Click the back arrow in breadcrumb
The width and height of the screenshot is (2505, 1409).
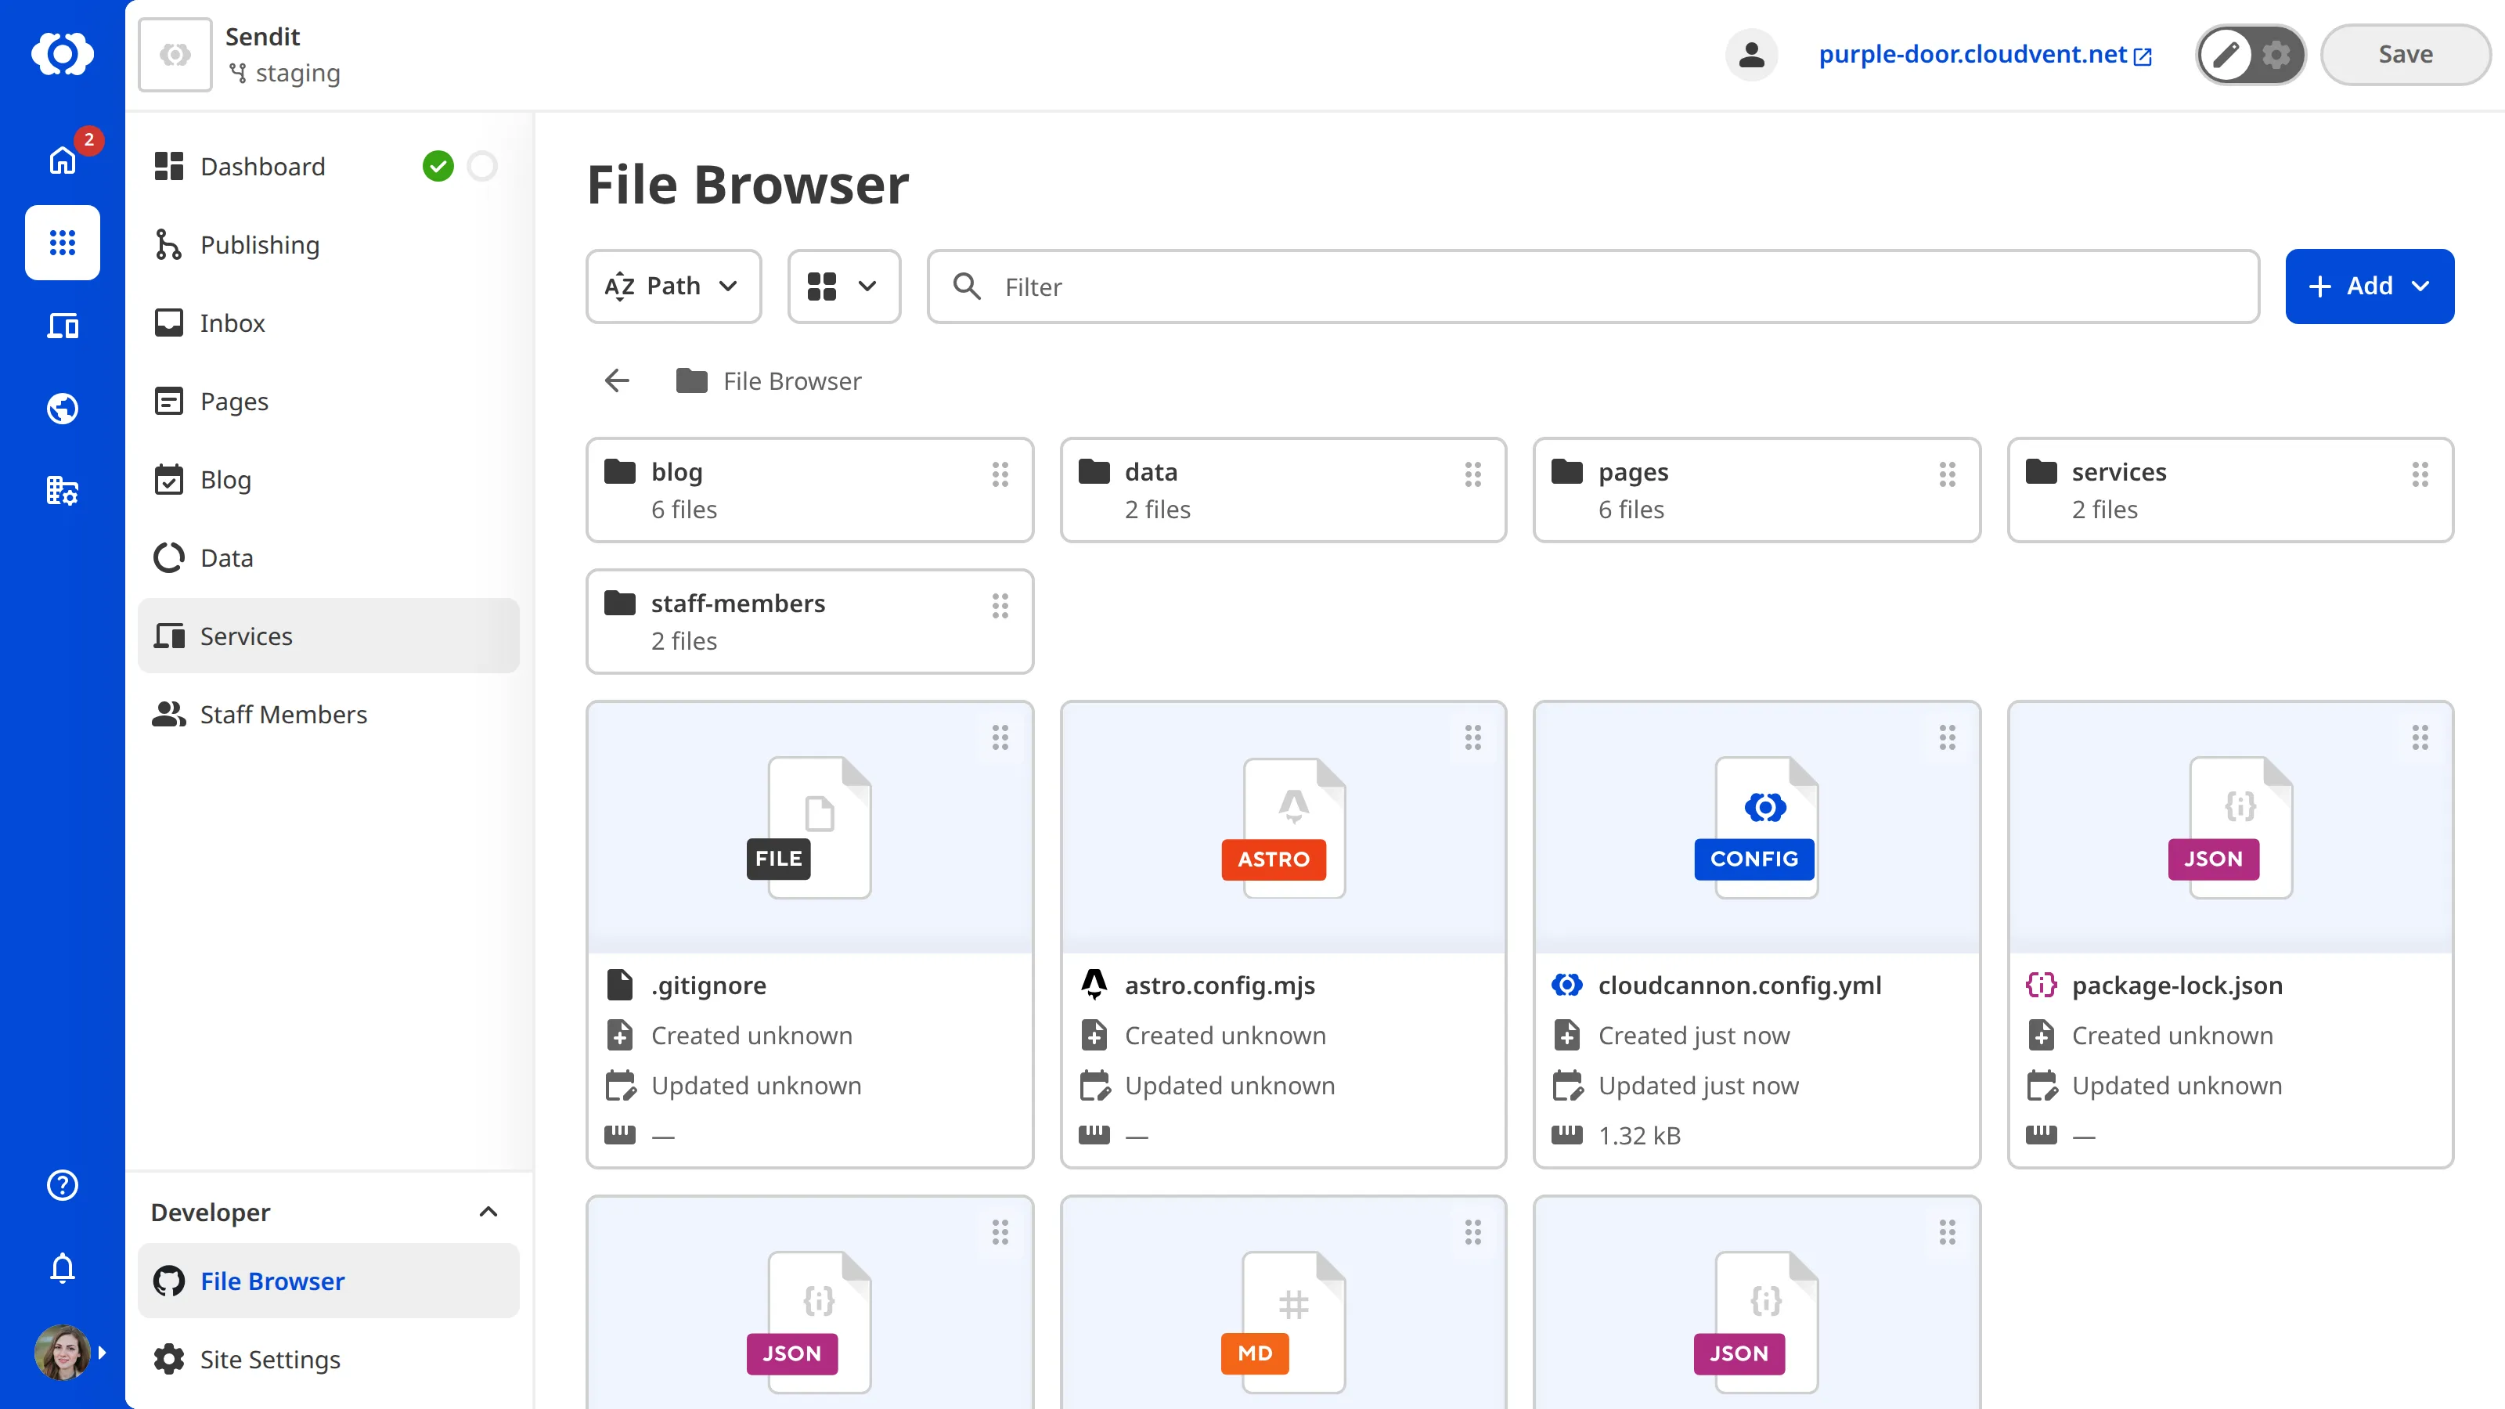coord(618,380)
